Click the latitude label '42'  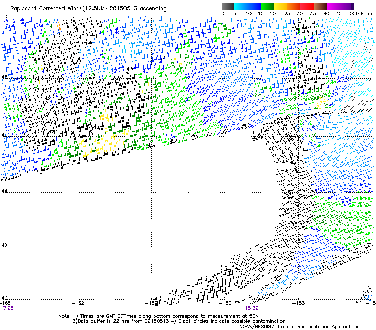[x=4, y=245]
